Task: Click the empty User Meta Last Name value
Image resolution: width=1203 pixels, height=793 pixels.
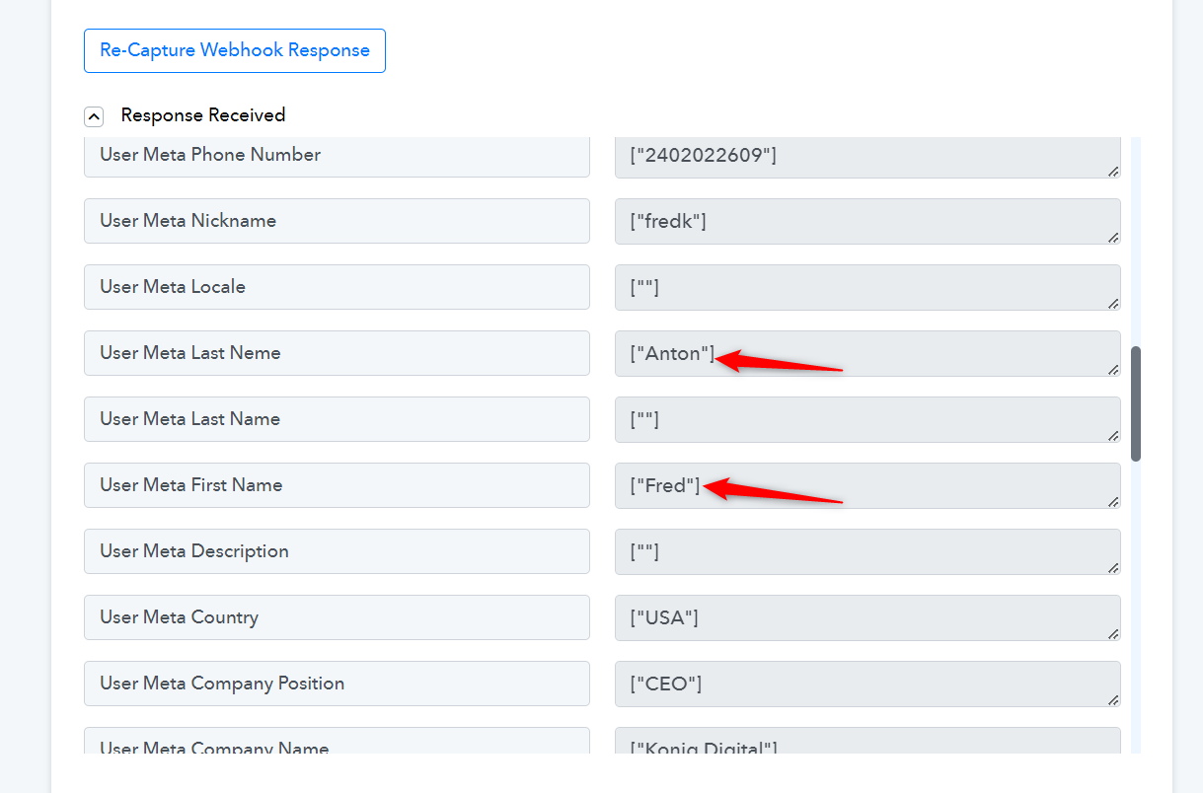Action: [866, 419]
